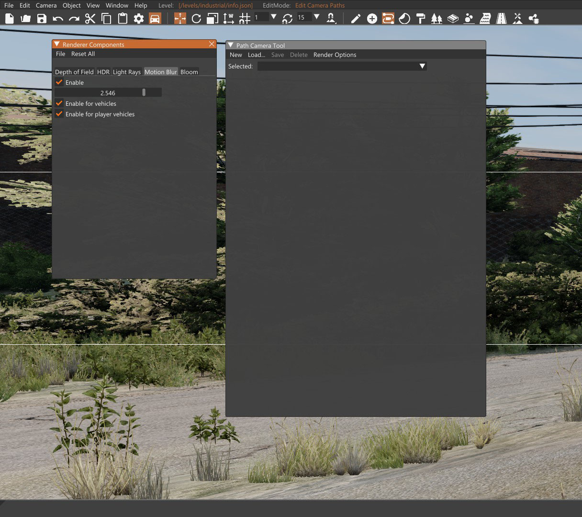Open editor preferences gear icon
Image resolution: width=582 pixels, height=517 pixels.
click(x=139, y=19)
